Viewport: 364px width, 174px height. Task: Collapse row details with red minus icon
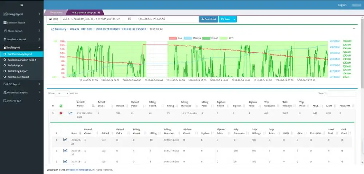pos(61,113)
